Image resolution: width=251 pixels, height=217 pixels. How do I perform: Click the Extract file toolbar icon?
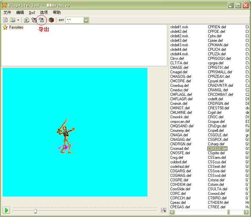pyautogui.click(x=34, y=20)
